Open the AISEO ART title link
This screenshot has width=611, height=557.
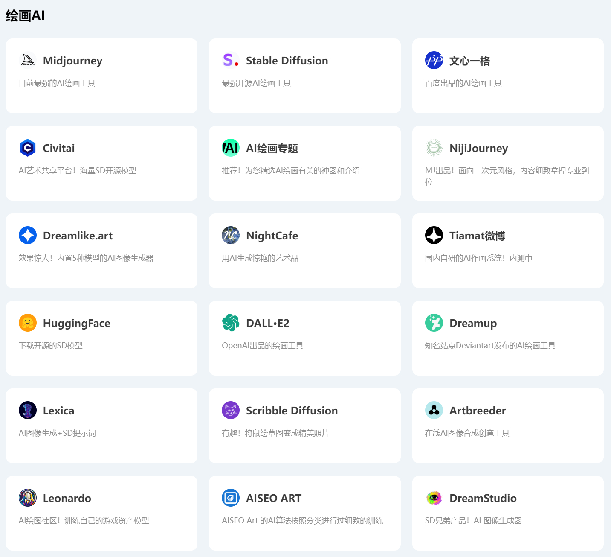click(274, 498)
